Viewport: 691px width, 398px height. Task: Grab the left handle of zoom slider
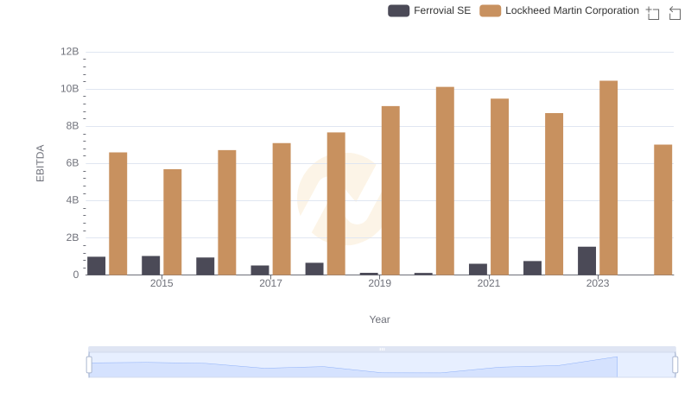point(89,365)
